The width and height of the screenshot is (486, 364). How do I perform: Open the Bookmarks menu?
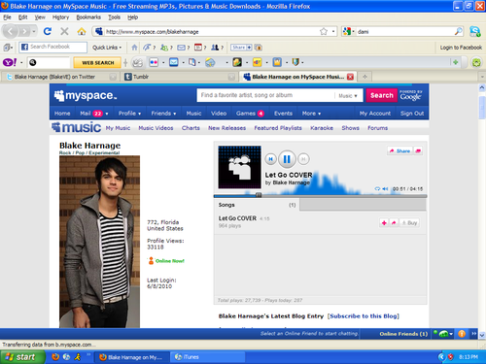click(x=88, y=17)
